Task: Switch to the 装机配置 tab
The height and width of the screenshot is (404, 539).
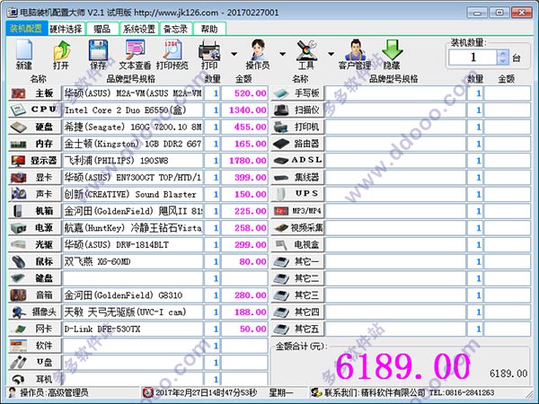Action: point(26,29)
